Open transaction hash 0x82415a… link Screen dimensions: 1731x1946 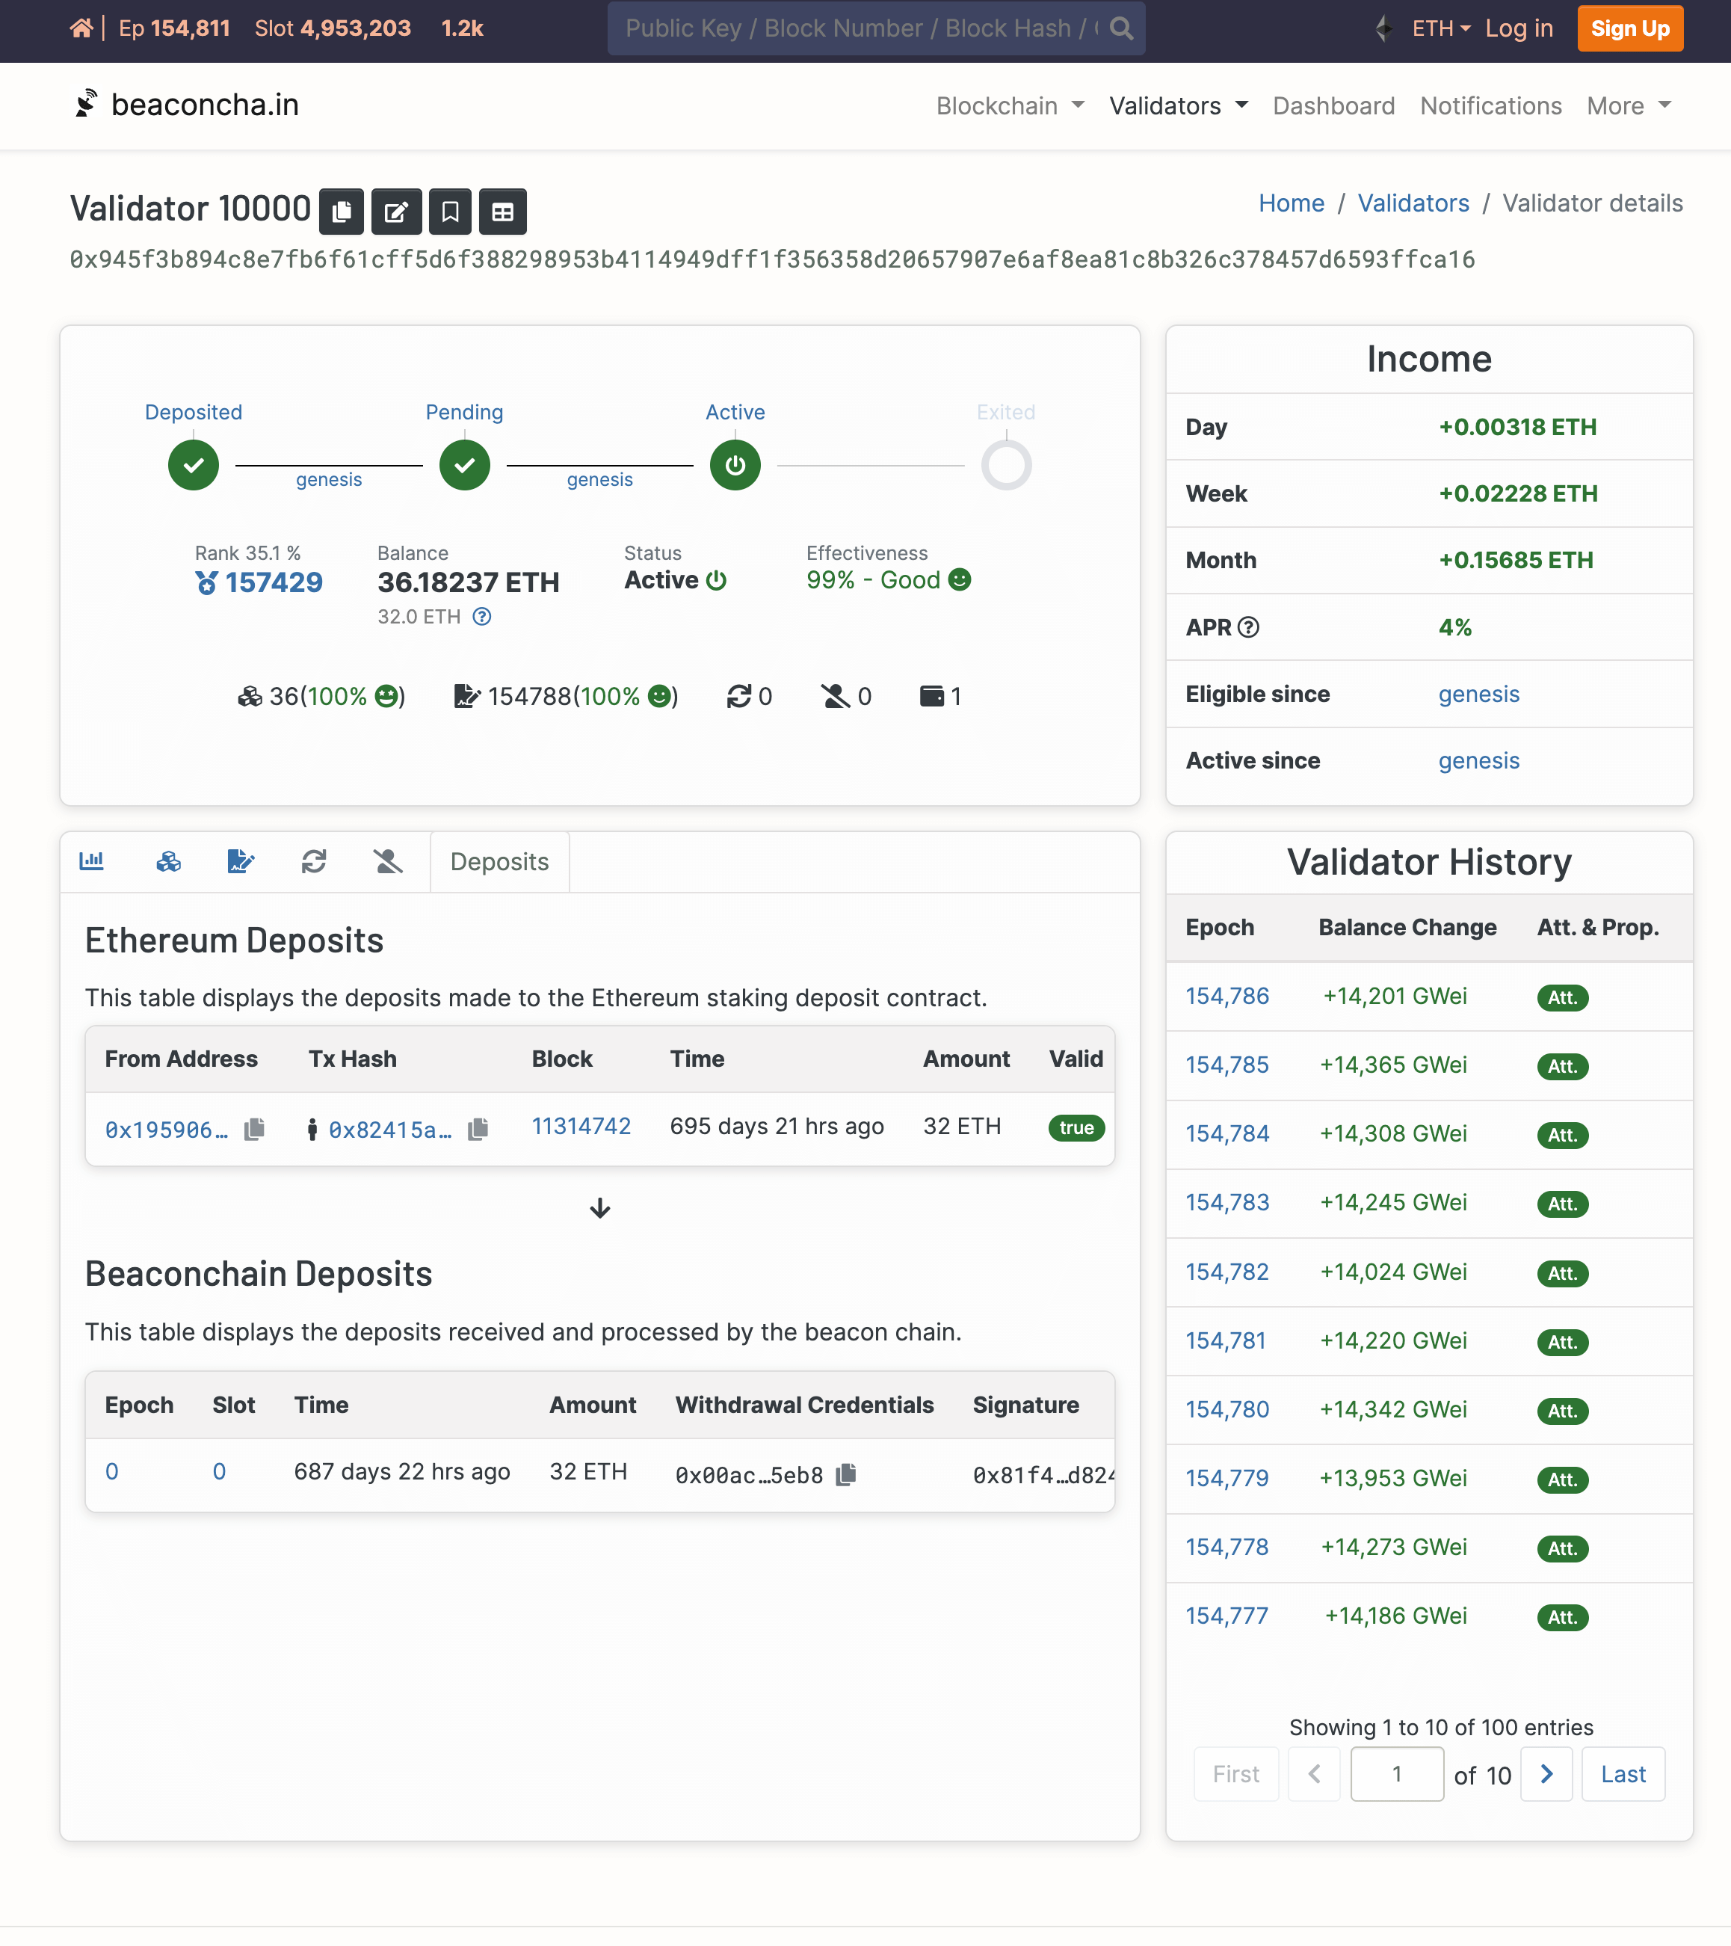(390, 1129)
